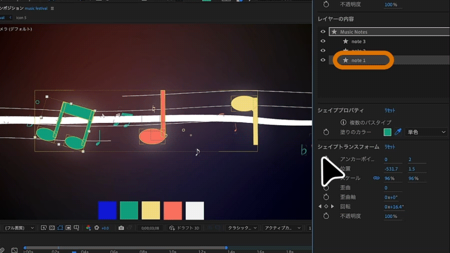Viewport: 450px width, 253px height.
Task: Click the graph editor icon in the timeline
Action: click(14, 250)
